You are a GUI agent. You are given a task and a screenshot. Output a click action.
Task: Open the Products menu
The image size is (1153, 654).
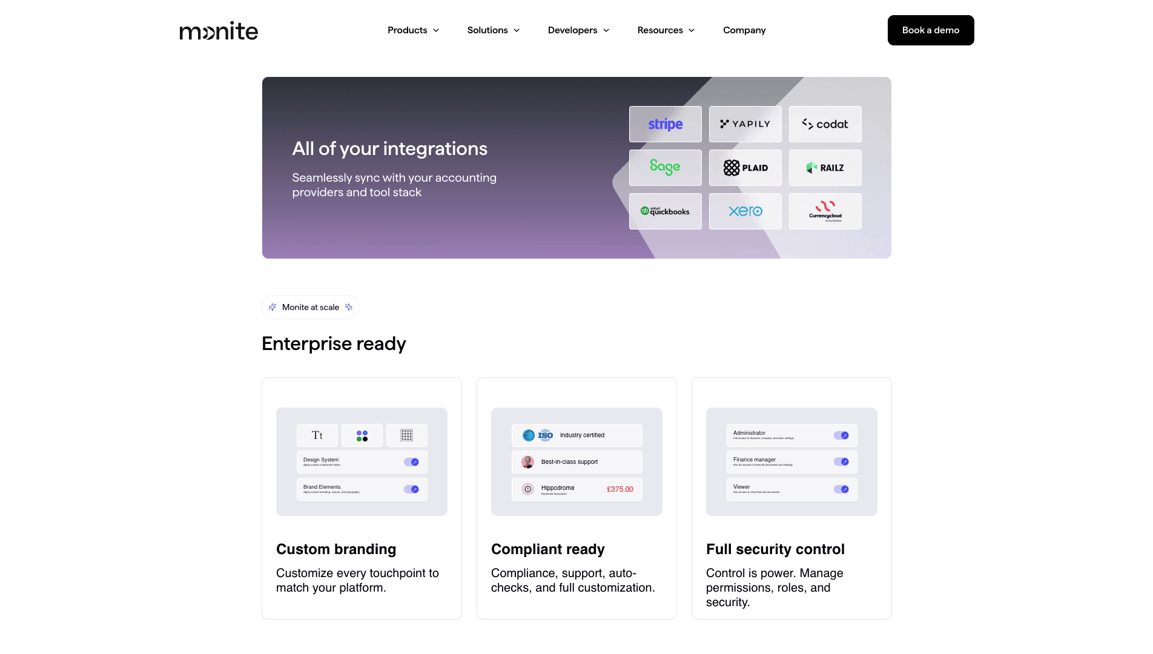(414, 30)
